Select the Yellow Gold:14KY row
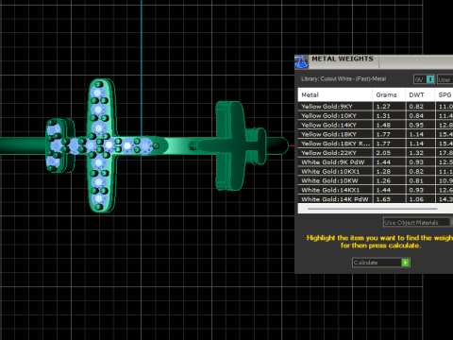Image resolution: width=453 pixels, height=340 pixels. point(376,125)
